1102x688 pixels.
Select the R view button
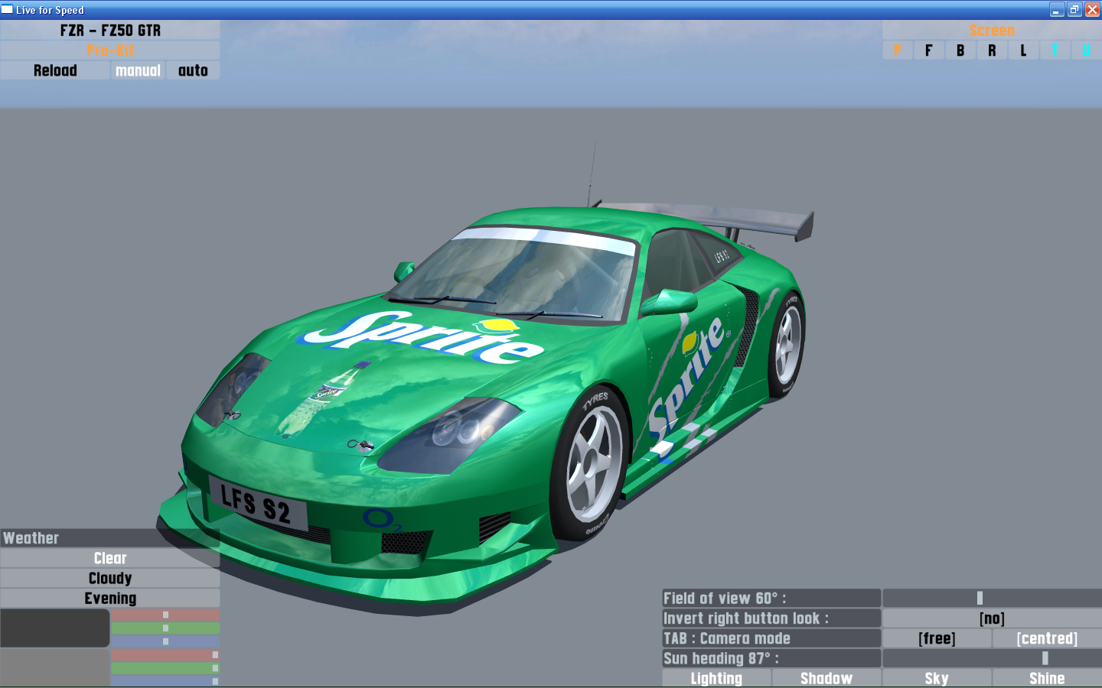pyautogui.click(x=992, y=50)
